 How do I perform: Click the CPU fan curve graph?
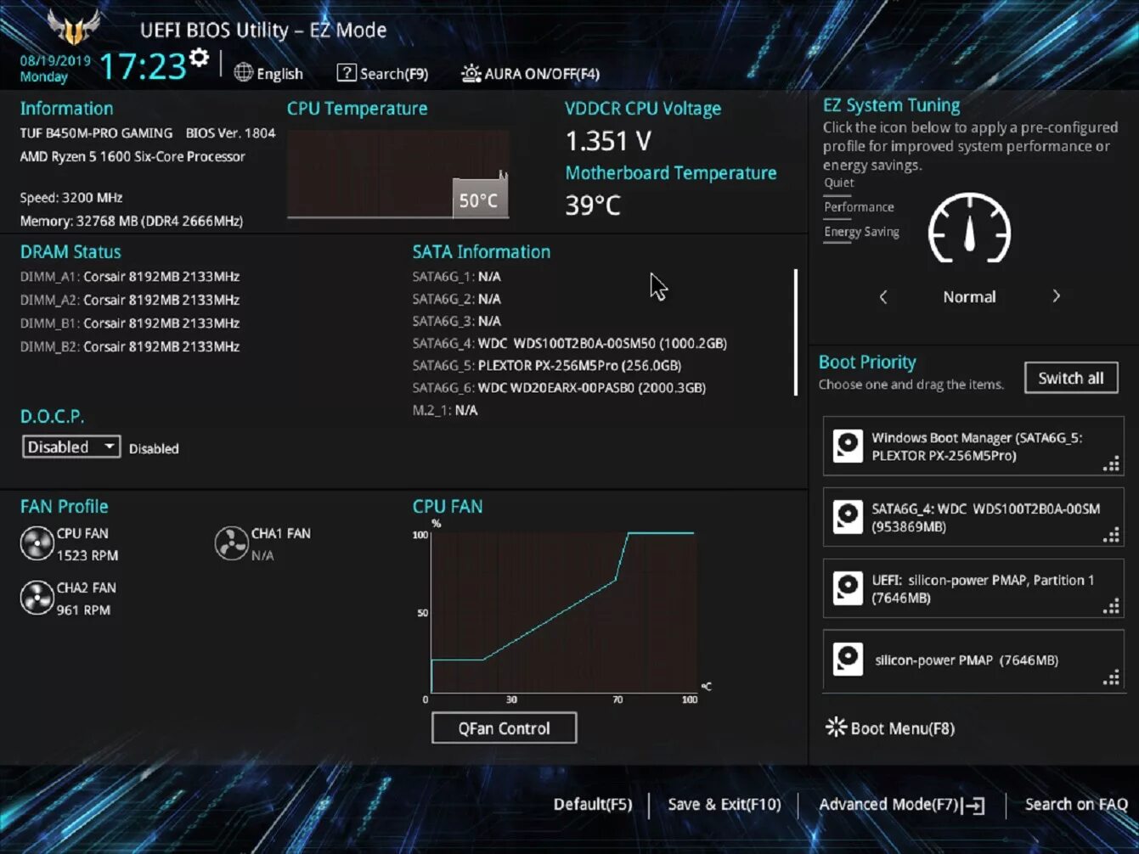pyautogui.click(x=564, y=613)
